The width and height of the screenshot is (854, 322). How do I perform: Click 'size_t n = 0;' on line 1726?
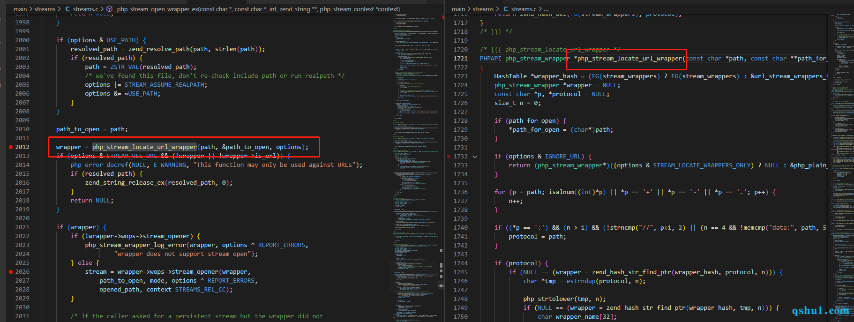pyautogui.click(x=517, y=103)
